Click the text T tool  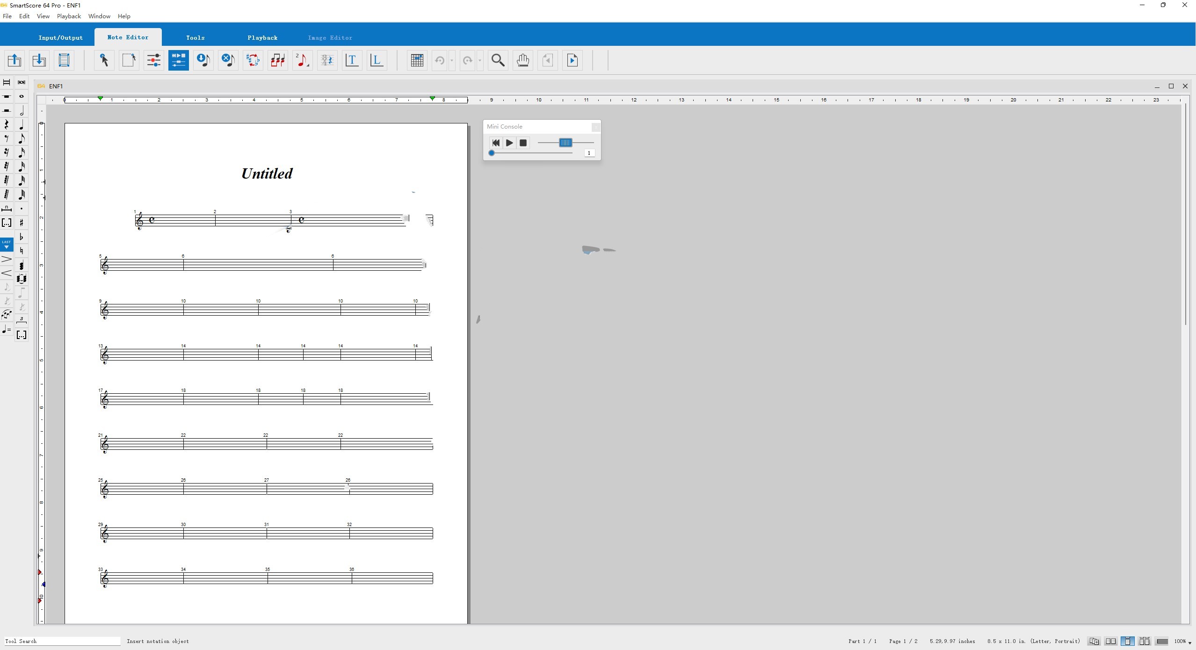352,60
